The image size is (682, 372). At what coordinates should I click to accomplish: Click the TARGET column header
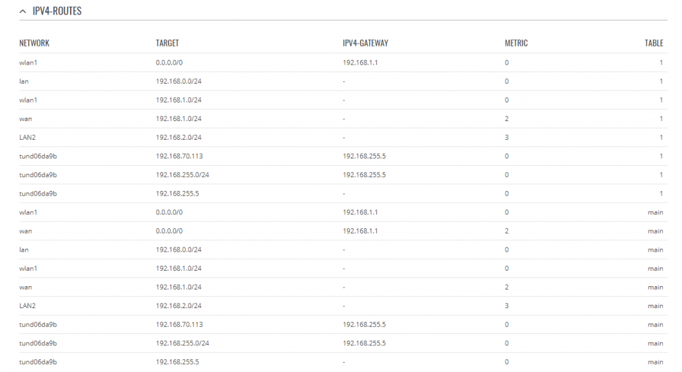(x=167, y=43)
